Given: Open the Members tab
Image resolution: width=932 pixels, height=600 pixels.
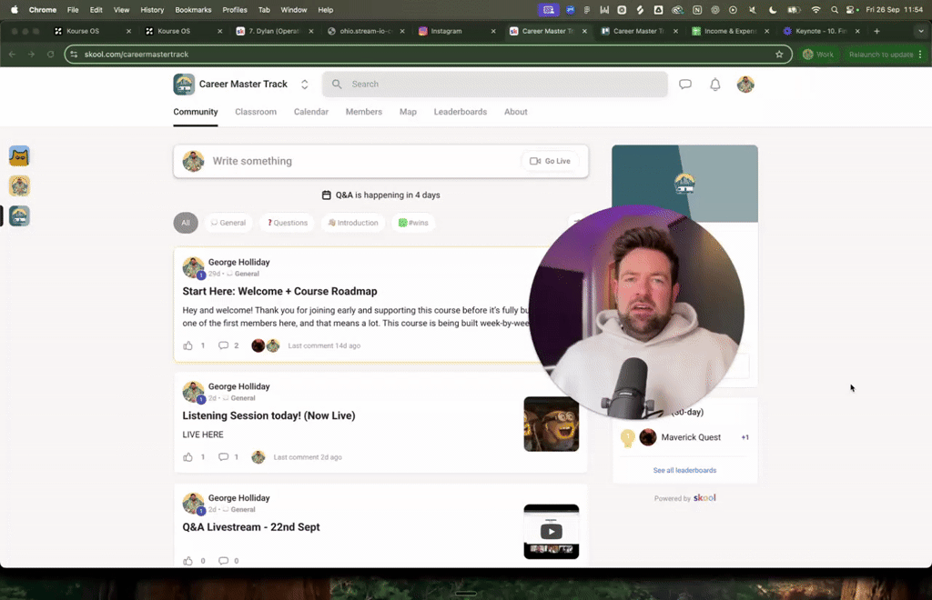Looking at the screenshot, I should pos(364,112).
